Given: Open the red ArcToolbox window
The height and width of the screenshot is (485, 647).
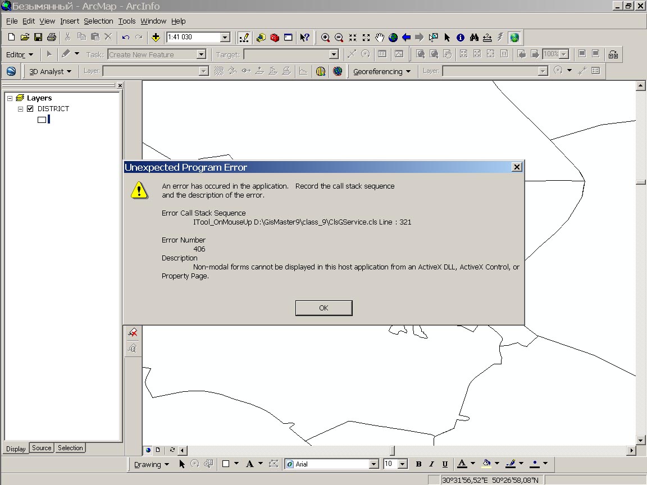Looking at the screenshot, I should pyautogui.click(x=275, y=38).
